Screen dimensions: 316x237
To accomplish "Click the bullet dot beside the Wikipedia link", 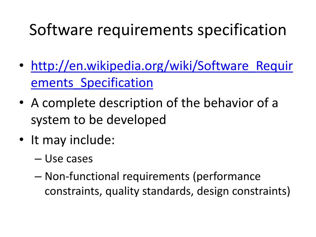I will pos(22,65).
